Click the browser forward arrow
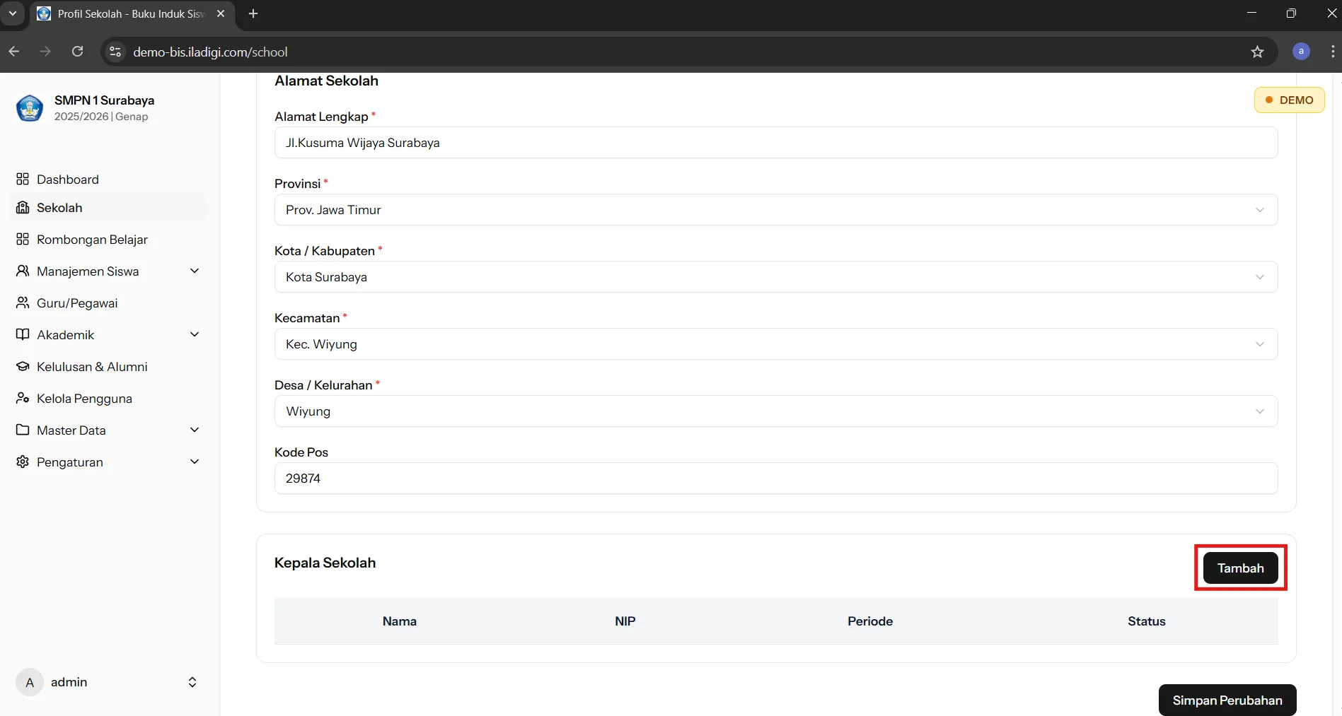 click(45, 52)
